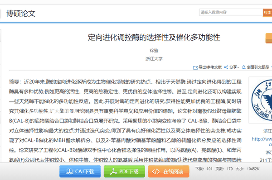Click the 博硕论文 heading
Screen dimensions: 272x180
point(21,14)
